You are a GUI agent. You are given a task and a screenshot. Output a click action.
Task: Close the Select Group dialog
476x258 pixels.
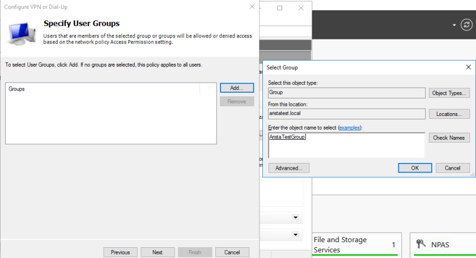(469, 67)
